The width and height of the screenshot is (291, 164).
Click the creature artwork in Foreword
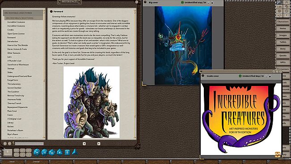click(x=92, y=102)
